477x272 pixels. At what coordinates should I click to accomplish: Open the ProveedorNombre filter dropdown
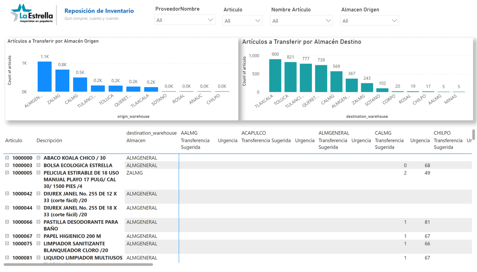[x=185, y=20]
